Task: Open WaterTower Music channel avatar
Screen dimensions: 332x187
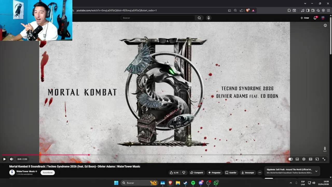Action: click(x=12, y=172)
